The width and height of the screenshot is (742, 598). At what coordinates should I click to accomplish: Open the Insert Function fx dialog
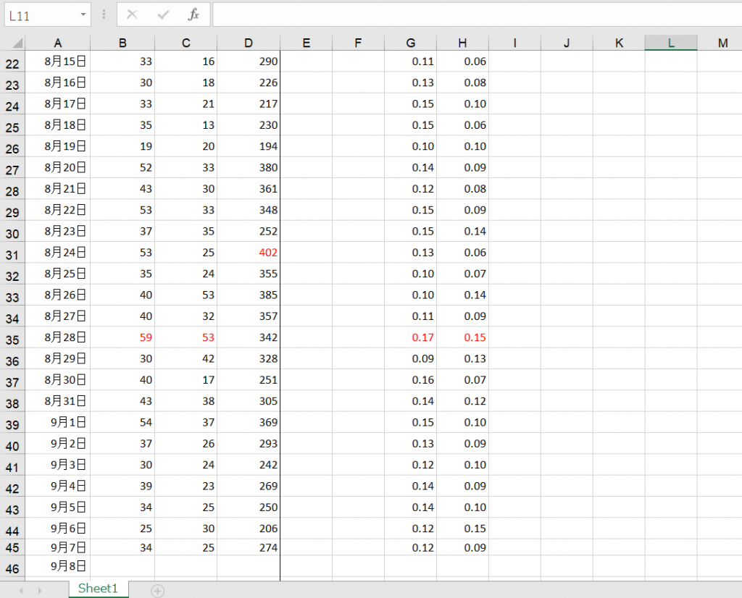pyautogui.click(x=193, y=14)
